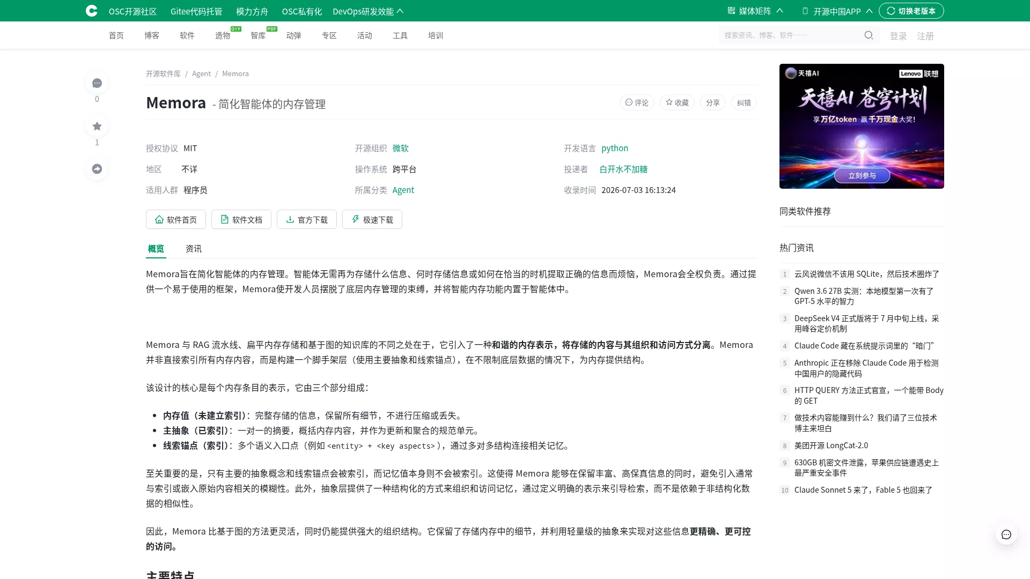
Task: Click the 天禧AI 苍穹计划 ad banner
Action: coord(862,126)
